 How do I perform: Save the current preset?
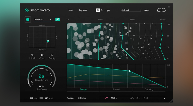tap(147, 10)
